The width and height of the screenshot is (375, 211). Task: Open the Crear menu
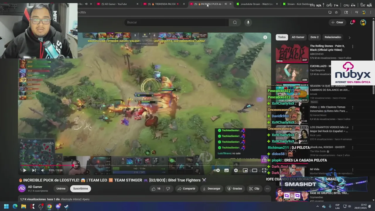(337, 22)
